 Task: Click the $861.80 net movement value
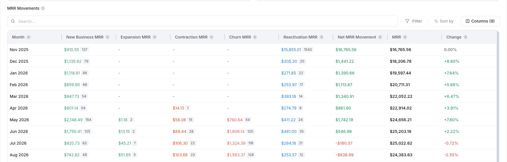[343, 108]
